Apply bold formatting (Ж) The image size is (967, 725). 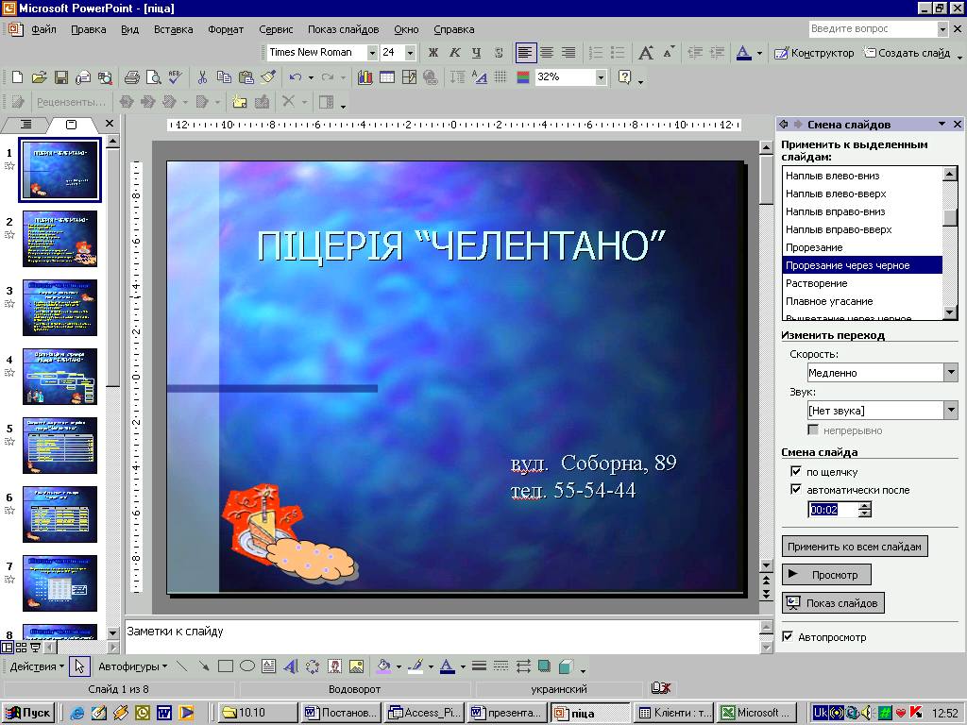[433, 53]
